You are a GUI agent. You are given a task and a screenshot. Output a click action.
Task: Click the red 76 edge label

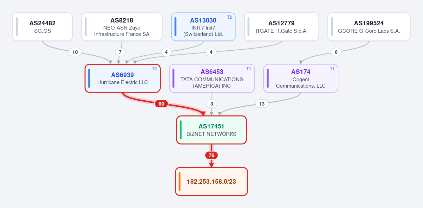(x=211, y=155)
